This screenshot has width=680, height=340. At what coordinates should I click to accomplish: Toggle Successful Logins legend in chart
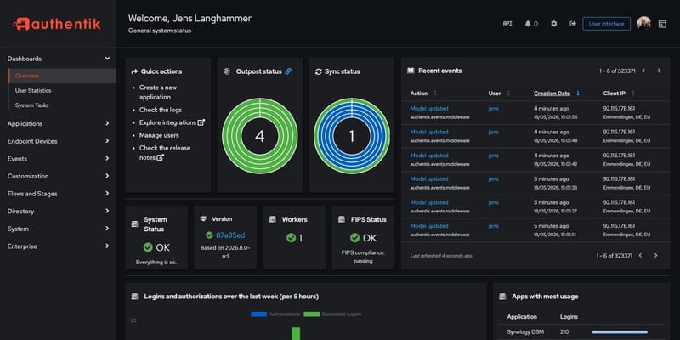click(x=332, y=314)
